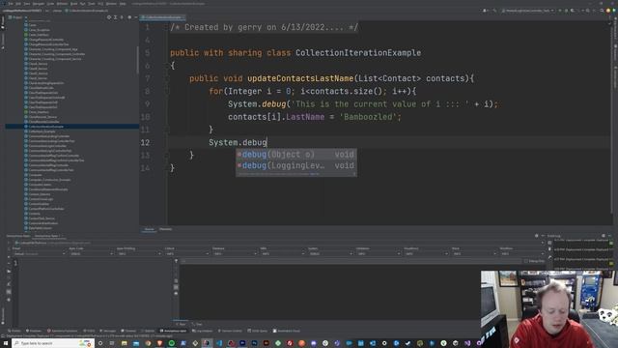The width and height of the screenshot is (618, 348).
Task: Collapse the for loop fold marker
Action: coord(167,92)
